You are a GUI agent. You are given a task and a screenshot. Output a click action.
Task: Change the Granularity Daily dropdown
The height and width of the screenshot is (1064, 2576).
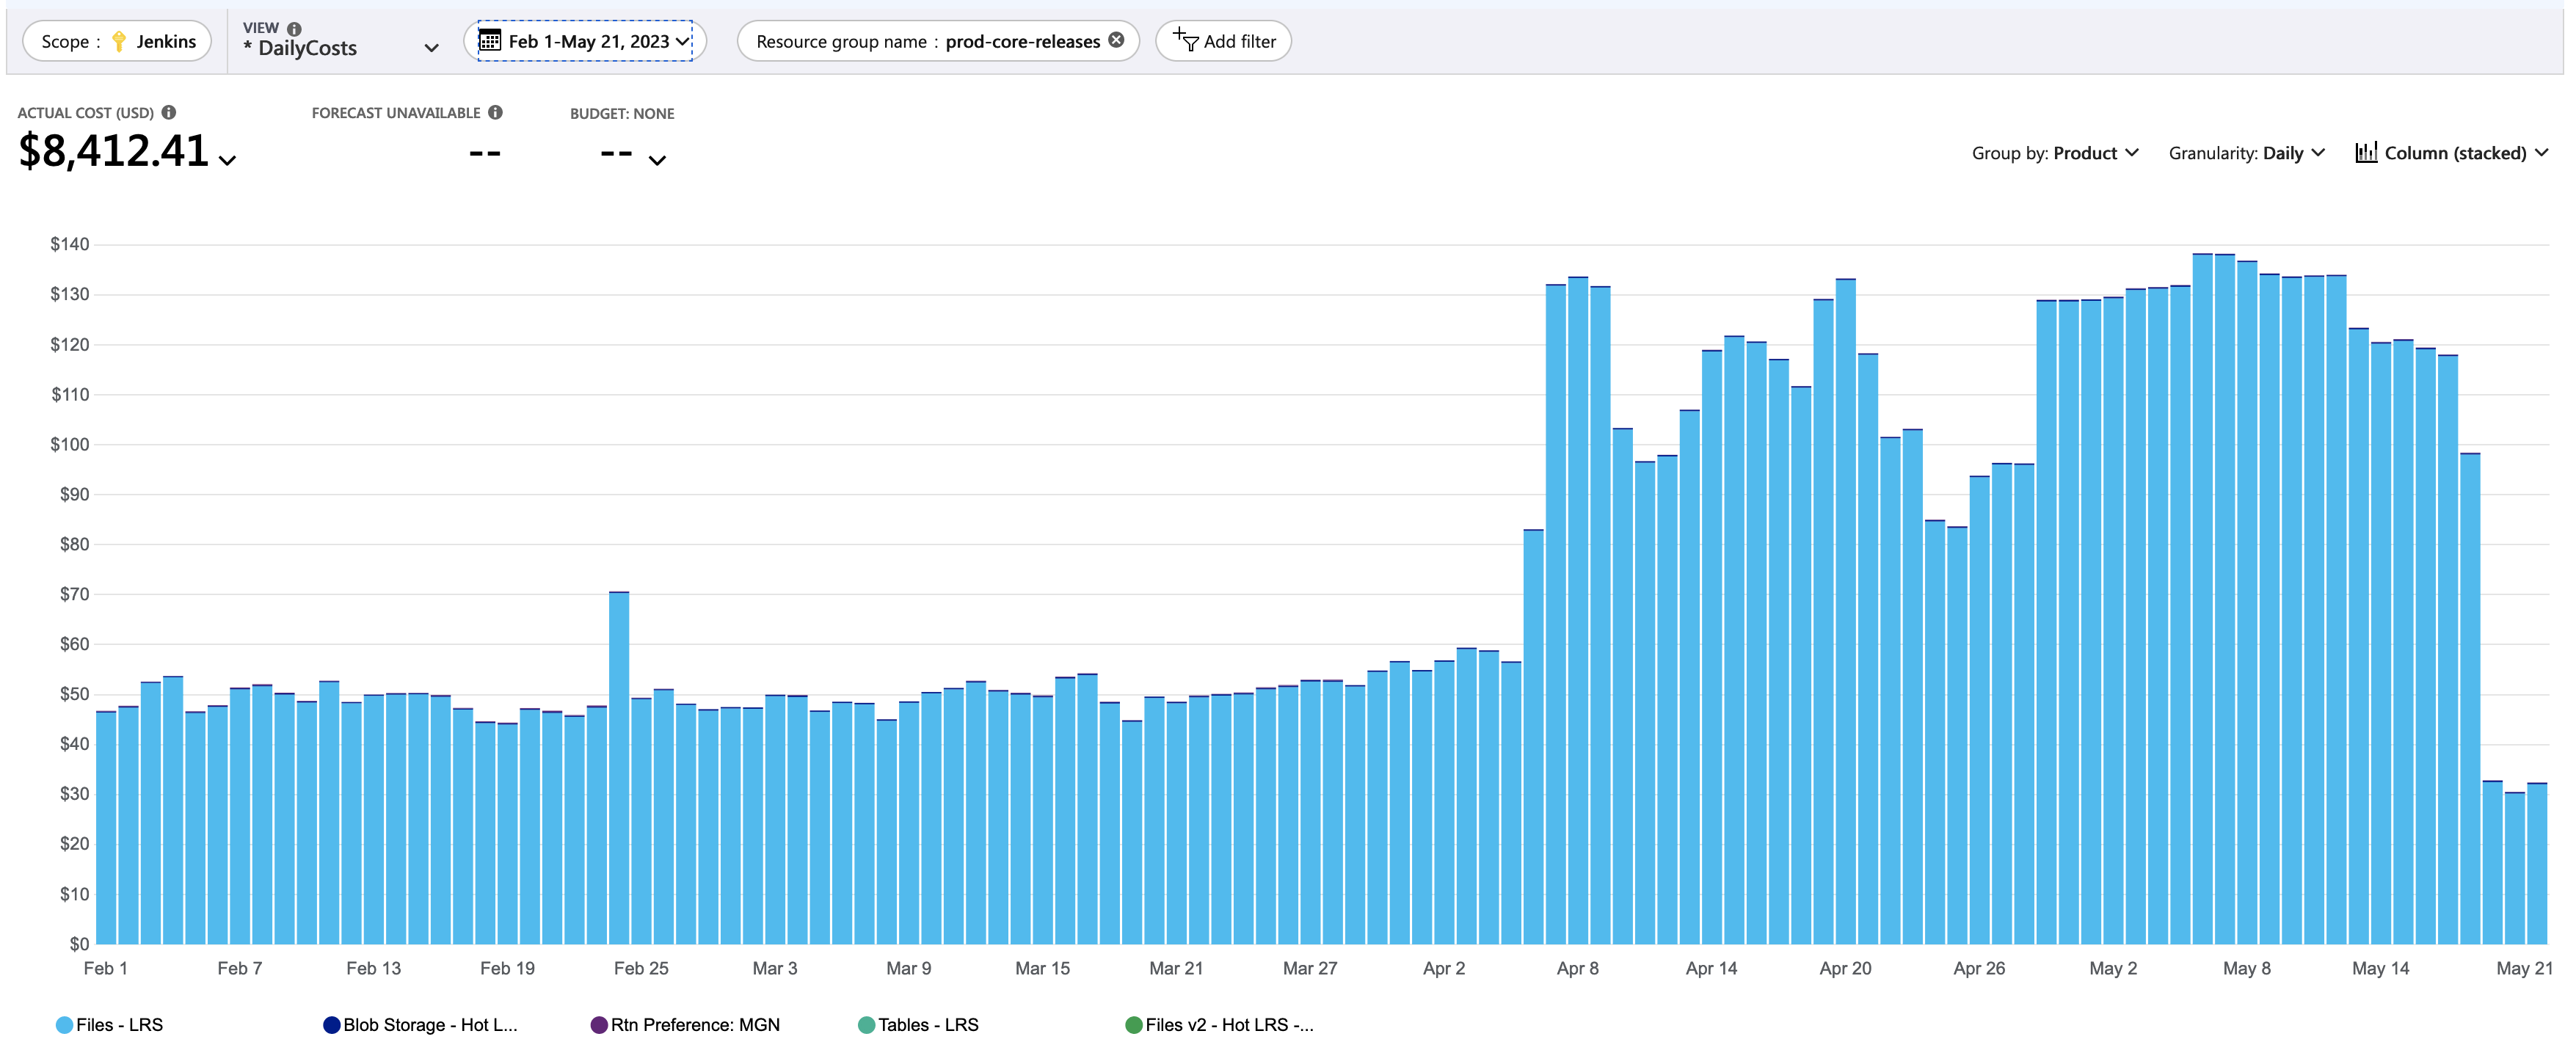point(2246,153)
